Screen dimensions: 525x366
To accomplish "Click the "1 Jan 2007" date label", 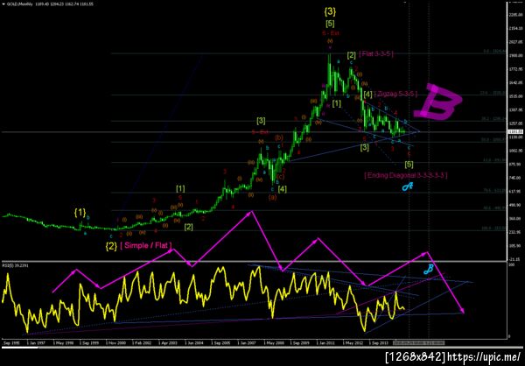I will pyautogui.click(x=248, y=343).
